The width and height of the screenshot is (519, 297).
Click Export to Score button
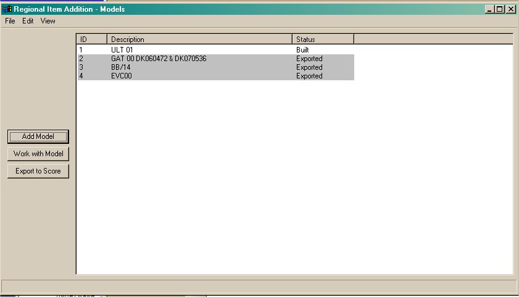tap(38, 171)
